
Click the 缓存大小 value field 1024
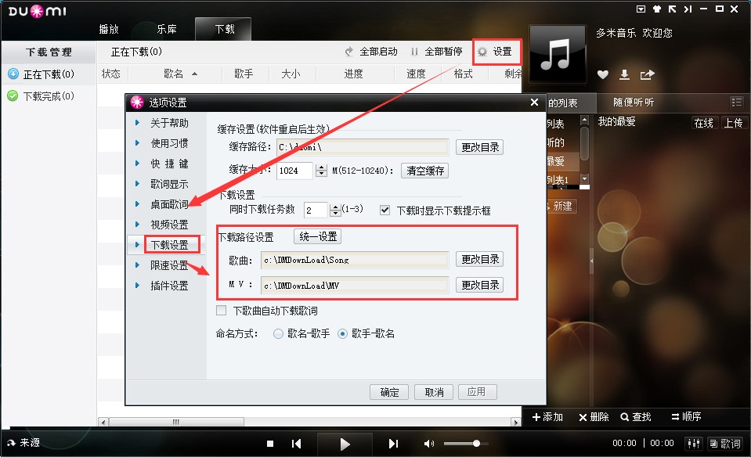click(x=294, y=171)
